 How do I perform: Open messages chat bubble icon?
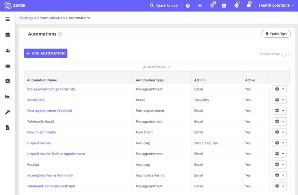[248, 6]
